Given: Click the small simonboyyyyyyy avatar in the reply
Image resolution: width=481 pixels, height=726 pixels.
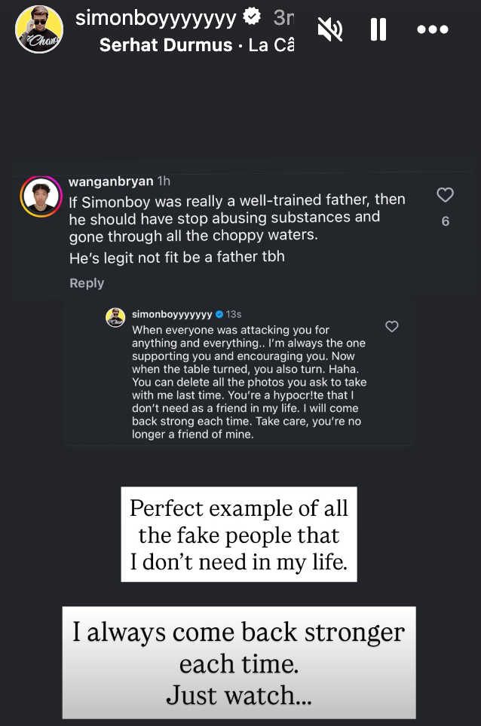Looking at the screenshot, I should point(115,317).
